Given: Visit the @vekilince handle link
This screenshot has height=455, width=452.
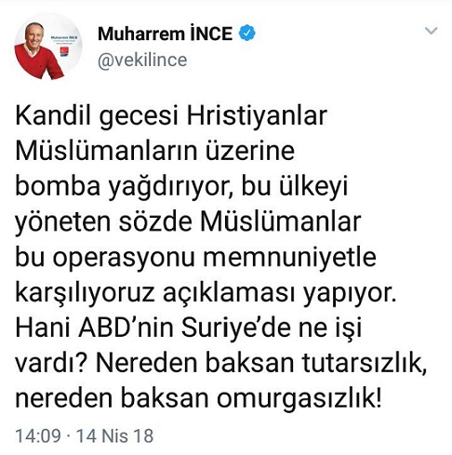Looking at the screenshot, I should coord(142,60).
